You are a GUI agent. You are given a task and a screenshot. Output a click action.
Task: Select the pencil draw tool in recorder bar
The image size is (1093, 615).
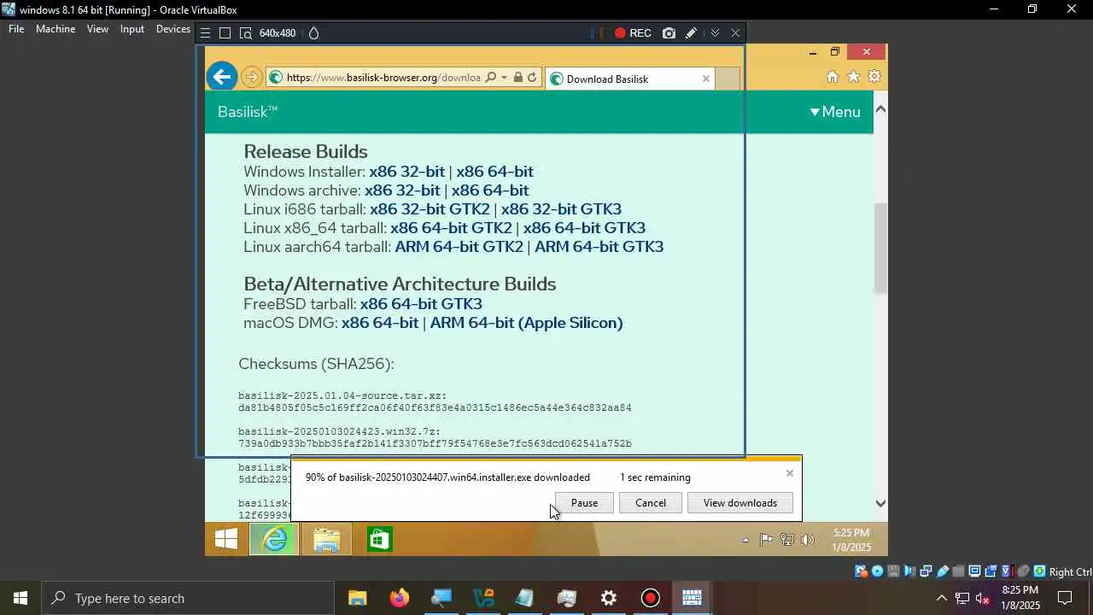(x=692, y=33)
